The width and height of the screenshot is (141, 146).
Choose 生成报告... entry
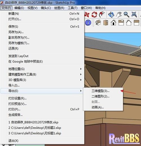coord(42,115)
